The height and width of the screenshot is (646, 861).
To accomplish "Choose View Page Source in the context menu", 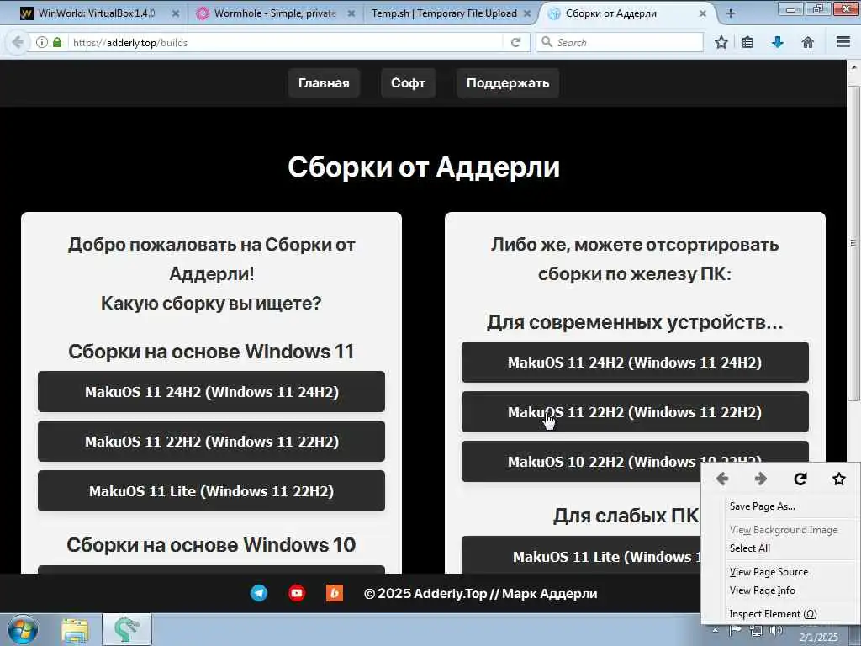I will coord(790,572).
